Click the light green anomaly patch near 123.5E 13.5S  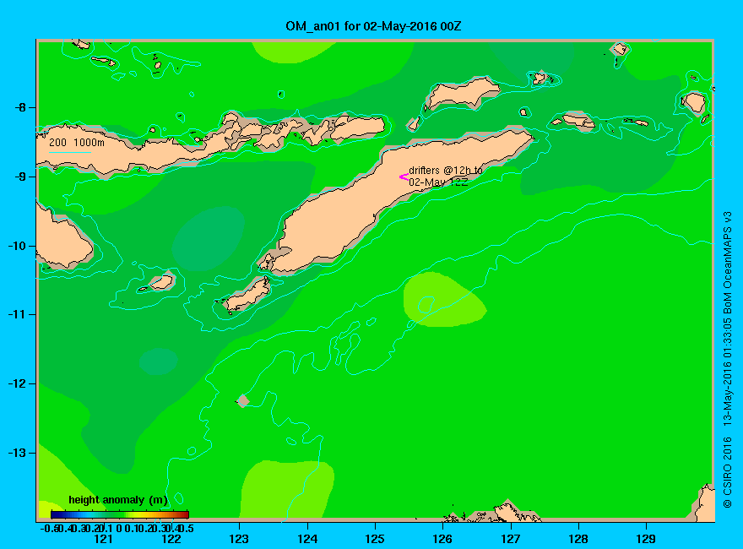click(287, 489)
